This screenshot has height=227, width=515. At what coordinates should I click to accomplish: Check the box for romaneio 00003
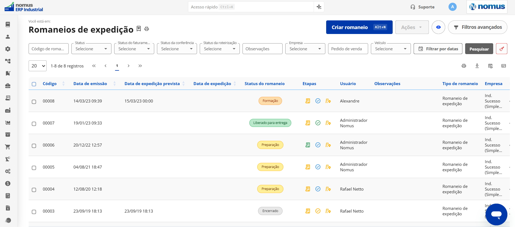(x=34, y=212)
